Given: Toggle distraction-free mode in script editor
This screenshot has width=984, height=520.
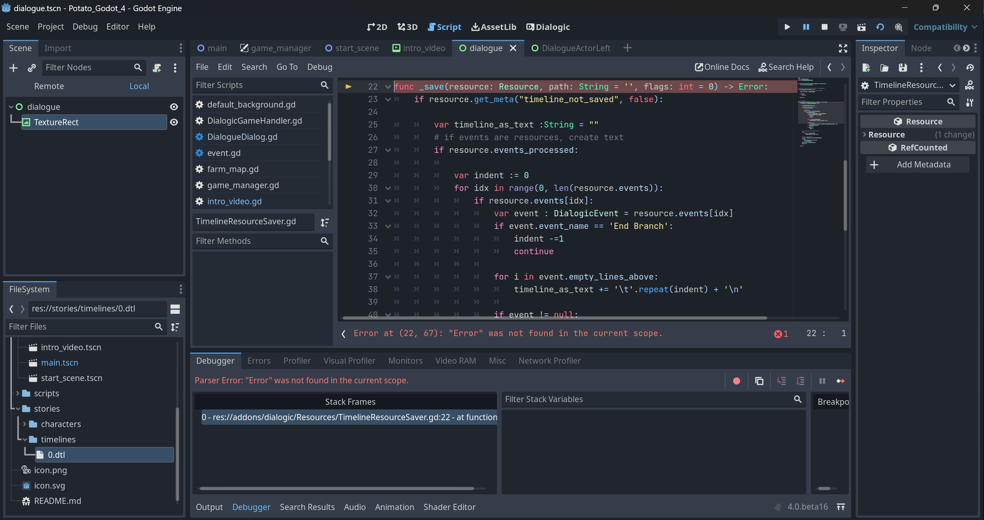Looking at the screenshot, I should (x=843, y=48).
